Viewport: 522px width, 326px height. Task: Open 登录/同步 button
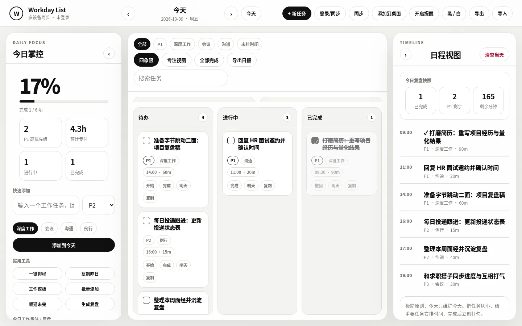point(330,14)
